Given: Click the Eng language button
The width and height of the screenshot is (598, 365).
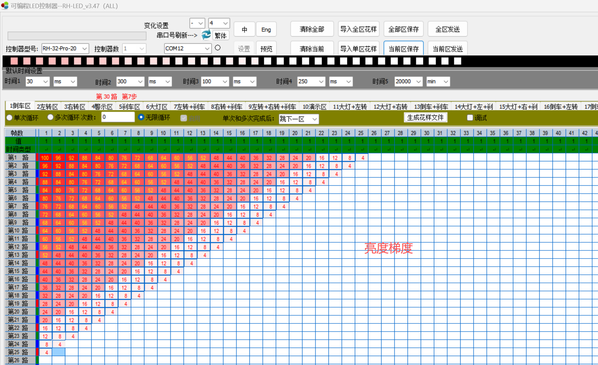Looking at the screenshot, I should coord(266,29).
